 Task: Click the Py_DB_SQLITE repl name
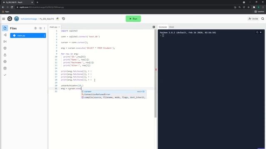pos(47,19)
